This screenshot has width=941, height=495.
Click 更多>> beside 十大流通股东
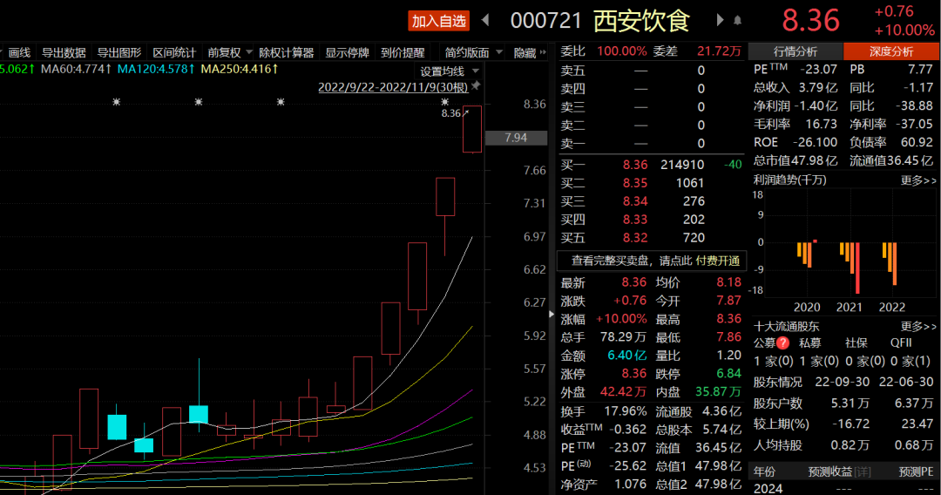[918, 327]
